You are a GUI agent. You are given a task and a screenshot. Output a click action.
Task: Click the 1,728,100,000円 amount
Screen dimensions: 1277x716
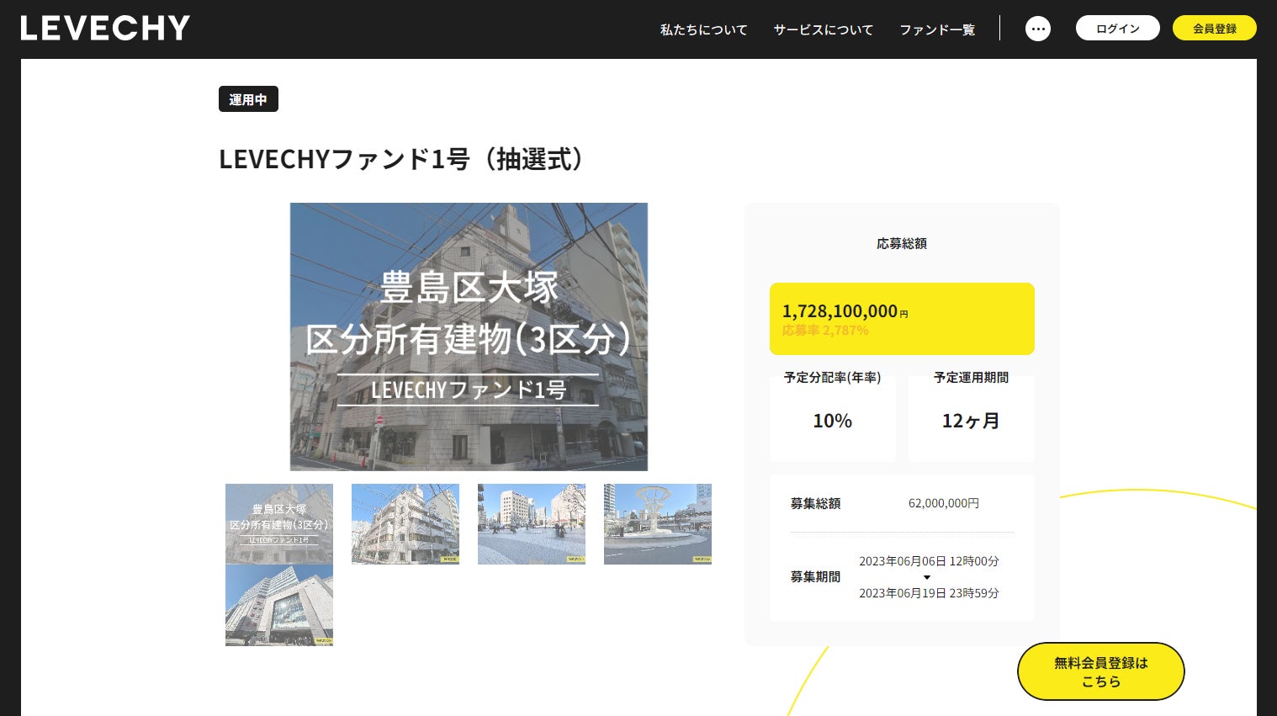pos(845,311)
